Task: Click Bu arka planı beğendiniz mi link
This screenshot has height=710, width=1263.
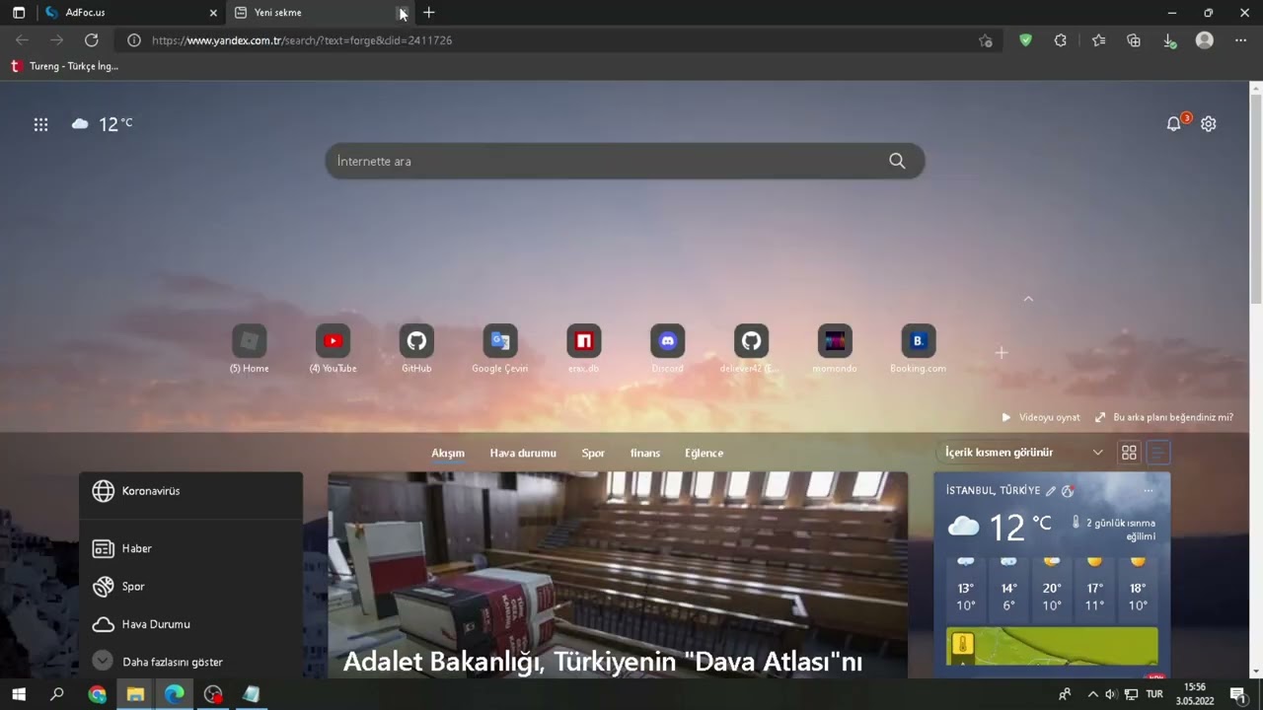Action: tap(1164, 417)
